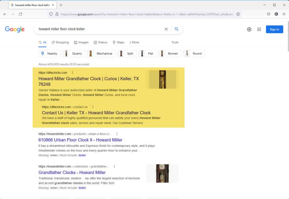Go forward with the browser arrow
This screenshot has width=289, height=199.
click(13, 14)
